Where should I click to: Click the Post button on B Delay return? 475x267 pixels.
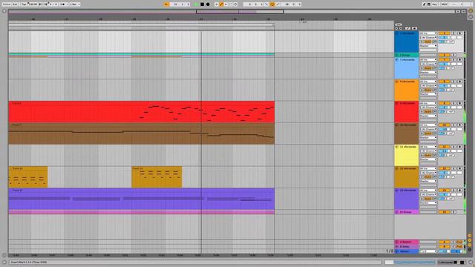(459, 247)
